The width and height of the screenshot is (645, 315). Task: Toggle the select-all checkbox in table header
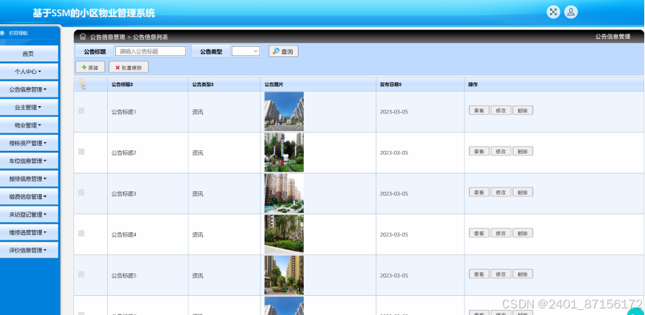81,82
